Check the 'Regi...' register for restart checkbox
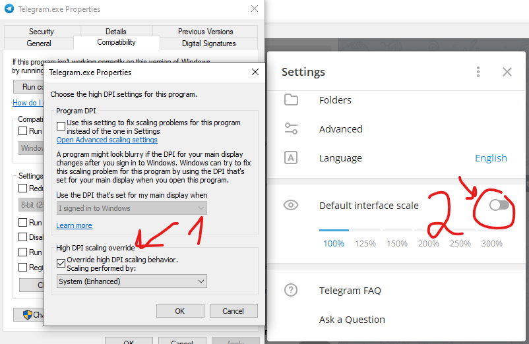Image resolution: width=529 pixels, height=344 pixels. pyautogui.click(x=22, y=267)
